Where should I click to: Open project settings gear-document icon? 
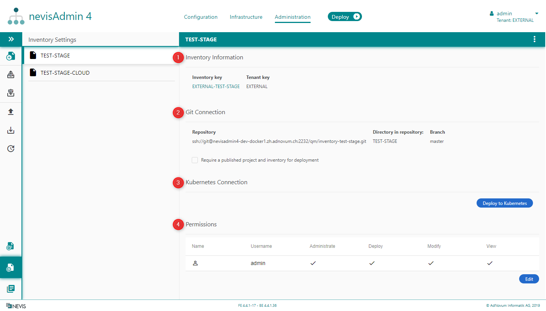(x=11, y=246)
